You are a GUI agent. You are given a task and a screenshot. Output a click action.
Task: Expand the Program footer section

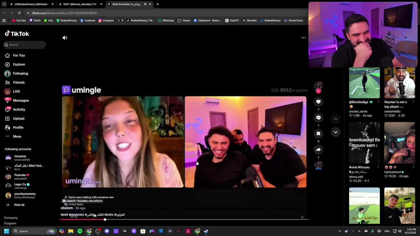[10, 224]
